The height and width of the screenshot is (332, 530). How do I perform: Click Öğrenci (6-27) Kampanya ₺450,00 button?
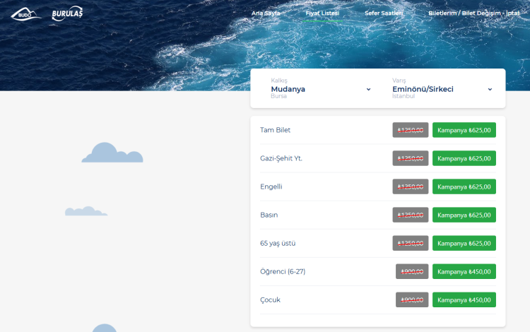(464, 271)
